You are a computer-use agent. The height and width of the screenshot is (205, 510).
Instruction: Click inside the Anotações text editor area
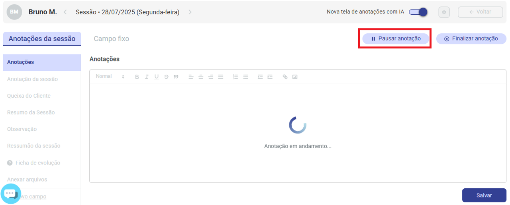point(298,133)
